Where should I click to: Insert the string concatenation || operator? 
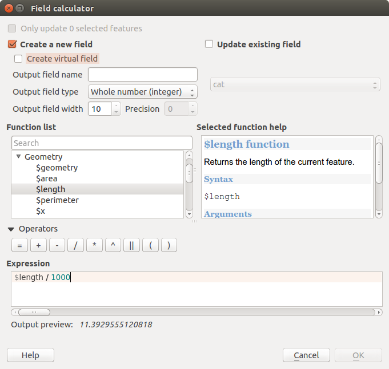coord(131,245)
